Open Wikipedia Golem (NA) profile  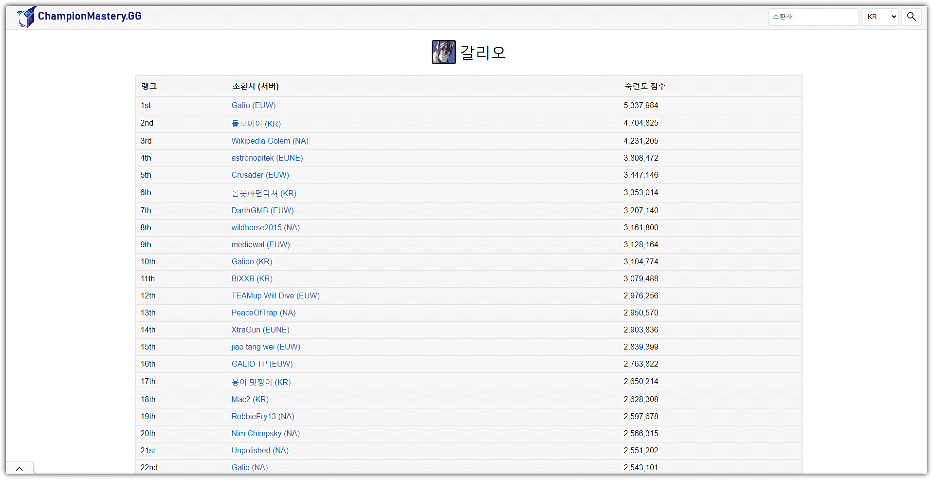pos(270,141)
